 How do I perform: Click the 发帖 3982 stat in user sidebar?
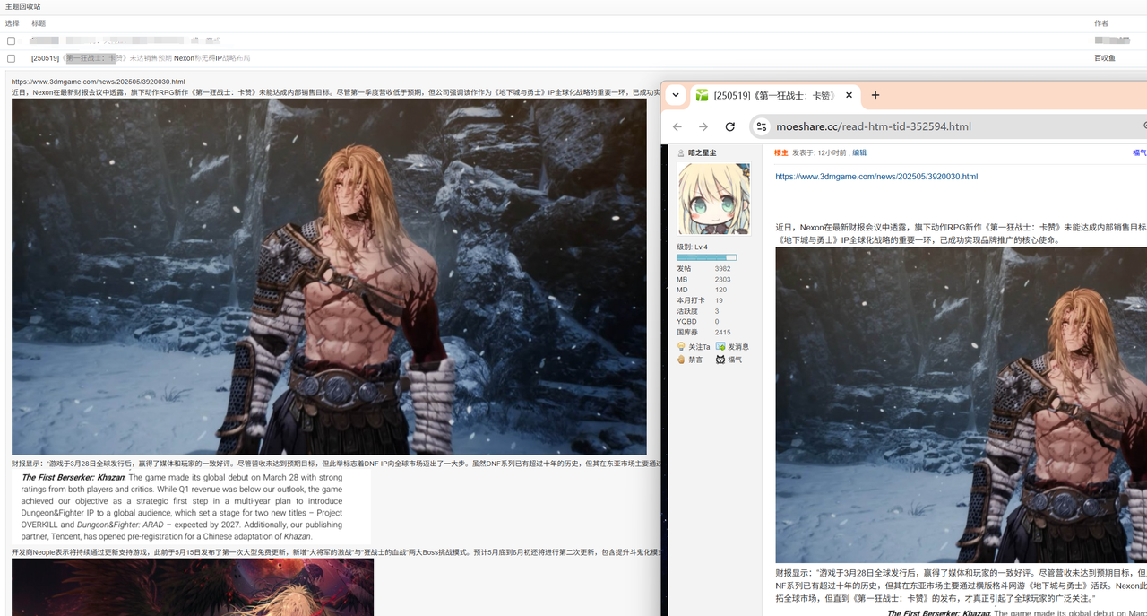(703, 269)
